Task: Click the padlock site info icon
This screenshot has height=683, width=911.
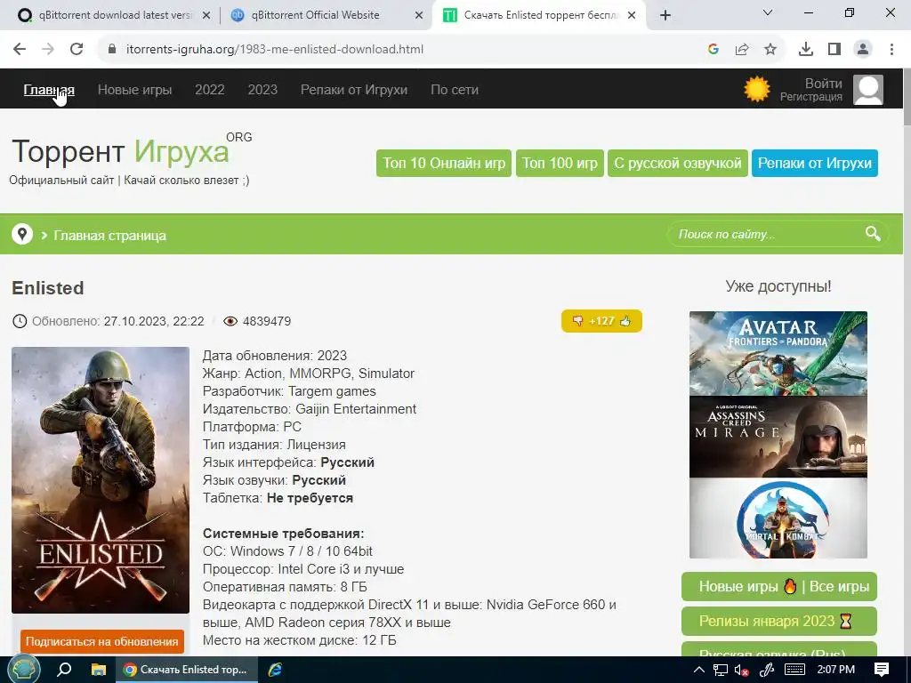Action: coord(112,50)
